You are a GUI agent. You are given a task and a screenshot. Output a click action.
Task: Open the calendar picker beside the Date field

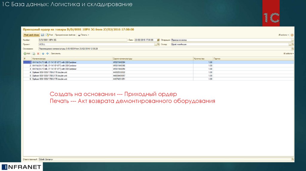pos(158,40)
